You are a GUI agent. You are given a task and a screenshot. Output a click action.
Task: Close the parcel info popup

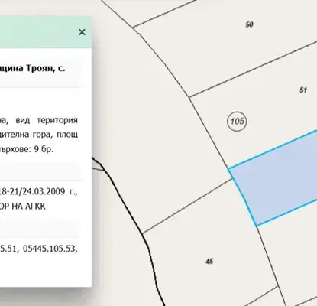82,32
